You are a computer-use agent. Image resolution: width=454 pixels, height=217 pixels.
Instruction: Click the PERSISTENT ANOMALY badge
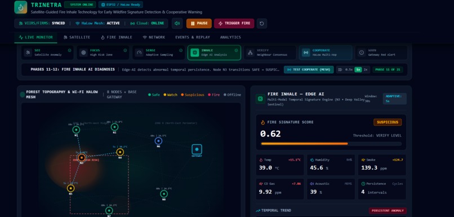click(388, 211)
